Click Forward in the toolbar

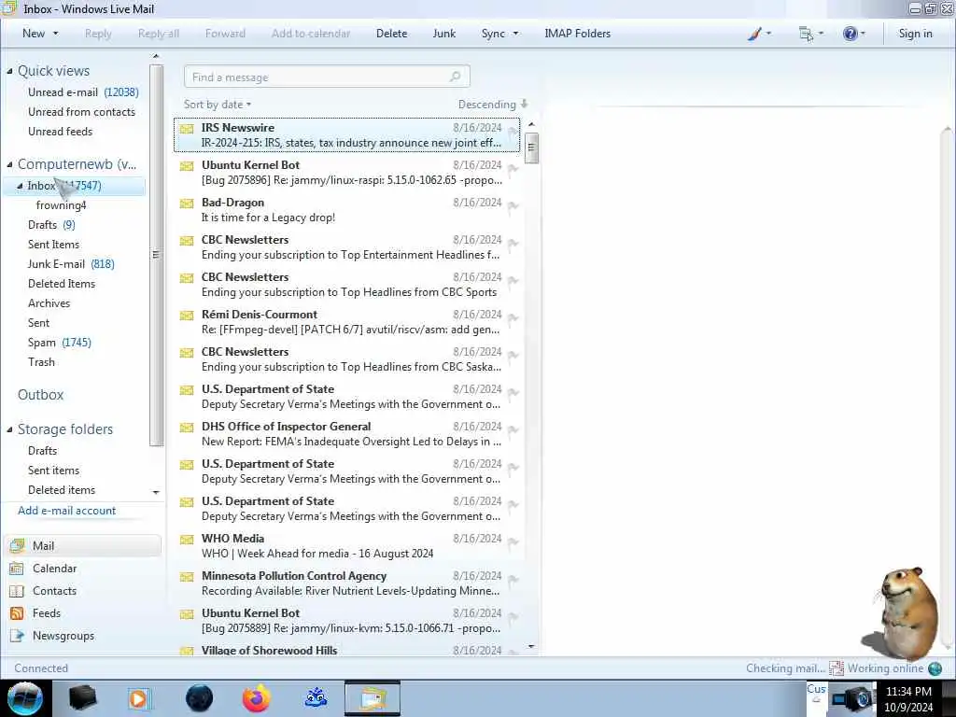click(x=225, y=34)
